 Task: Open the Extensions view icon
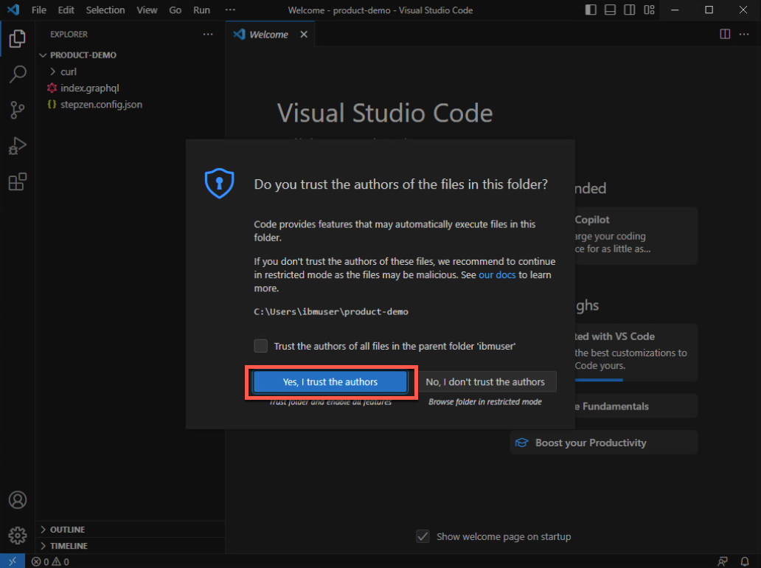point(18,181)
